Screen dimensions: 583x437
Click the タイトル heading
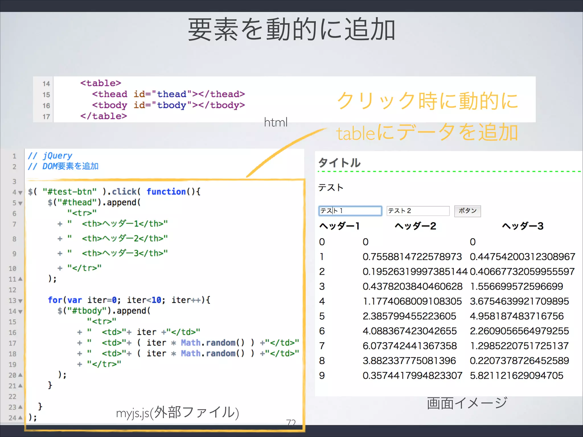339,163
